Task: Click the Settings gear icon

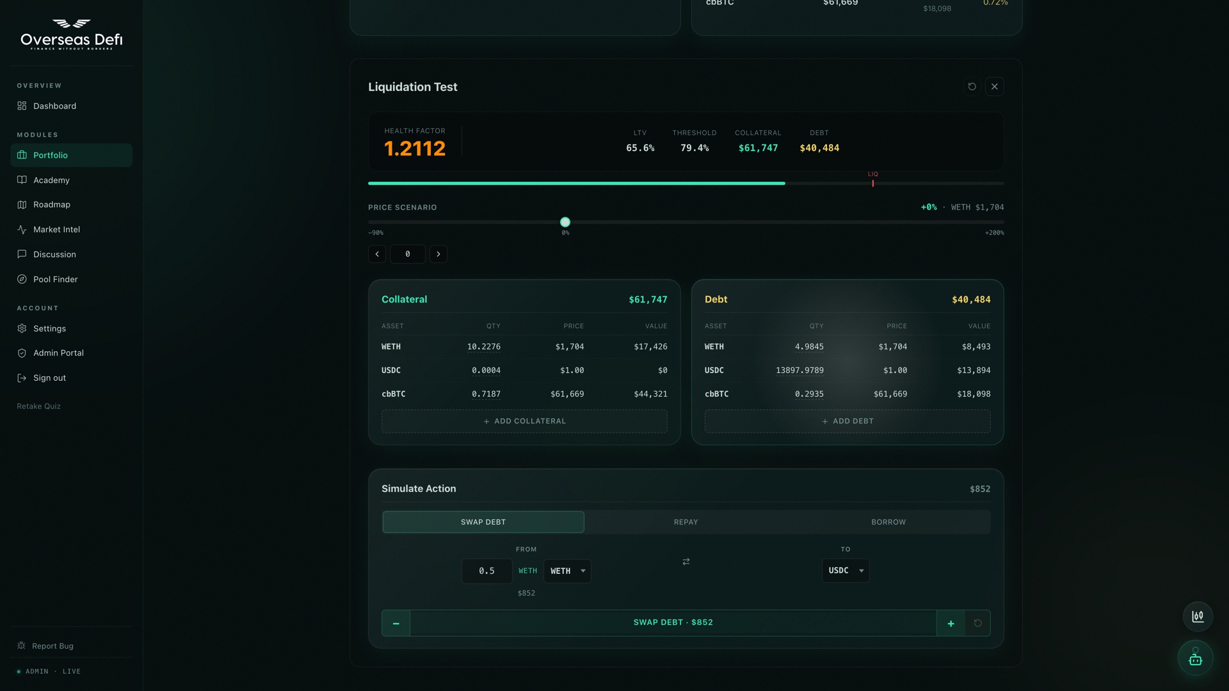Action: [x=22, y=328]
